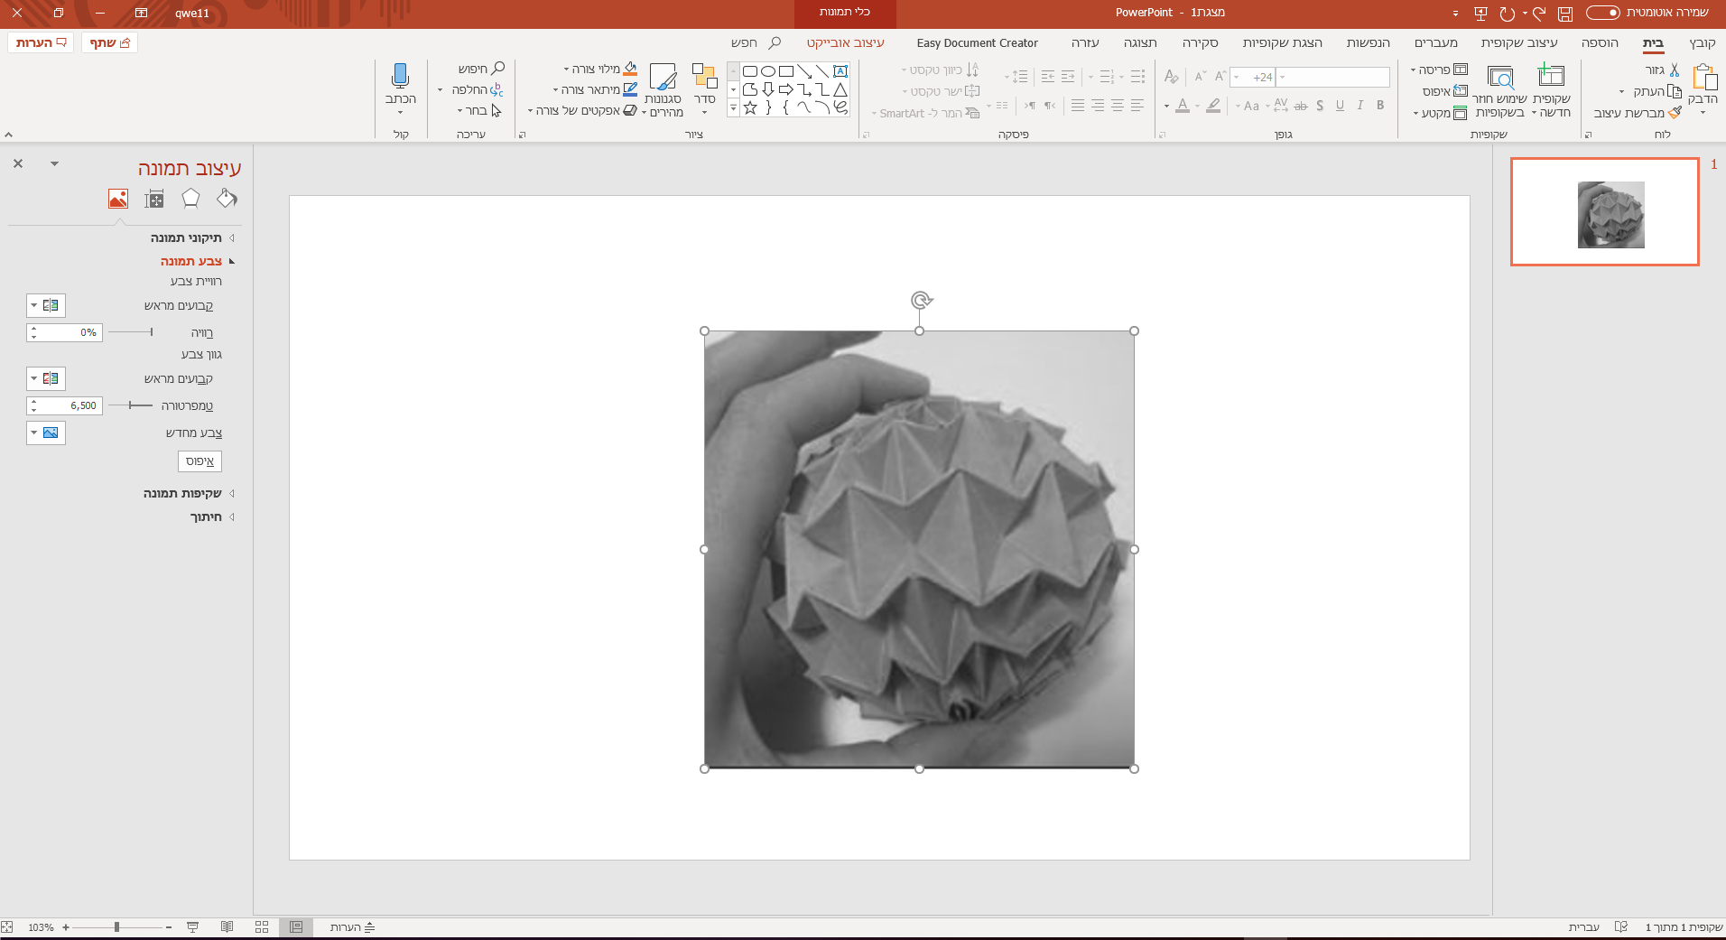Open Reuse Slides (שימוש חוזר בשקופיות)
Image resolution: width=1726 pixels, height=940 pixels.
[x=1500, y=90]
